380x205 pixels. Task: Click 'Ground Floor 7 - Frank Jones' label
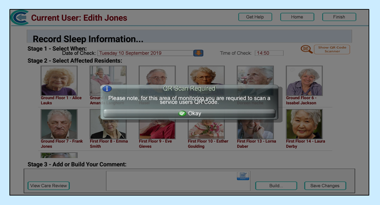(62, 144)
